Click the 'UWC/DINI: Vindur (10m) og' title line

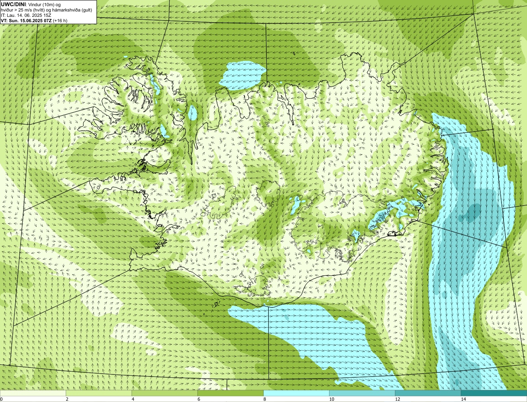[31, 4]
